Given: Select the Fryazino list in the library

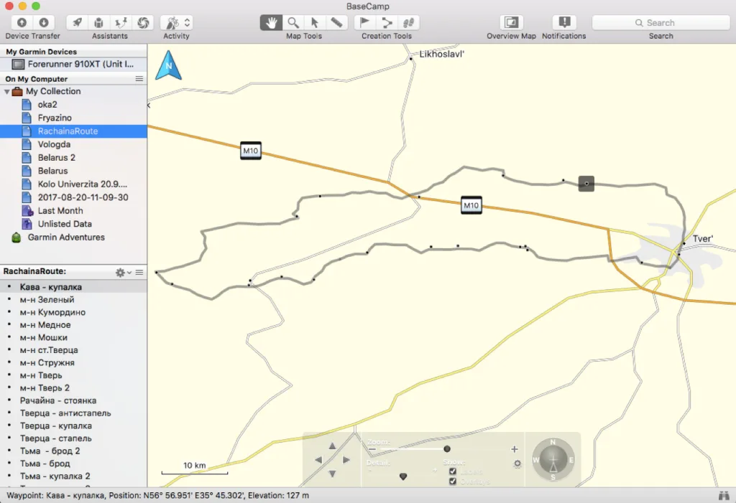Looking at the screenshot, I should click(73, 118).
